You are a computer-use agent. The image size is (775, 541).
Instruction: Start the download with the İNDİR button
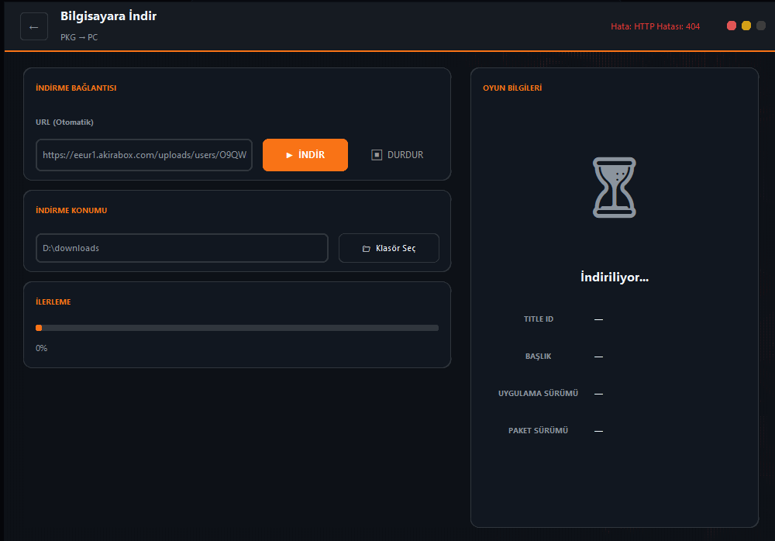[305, 155]
